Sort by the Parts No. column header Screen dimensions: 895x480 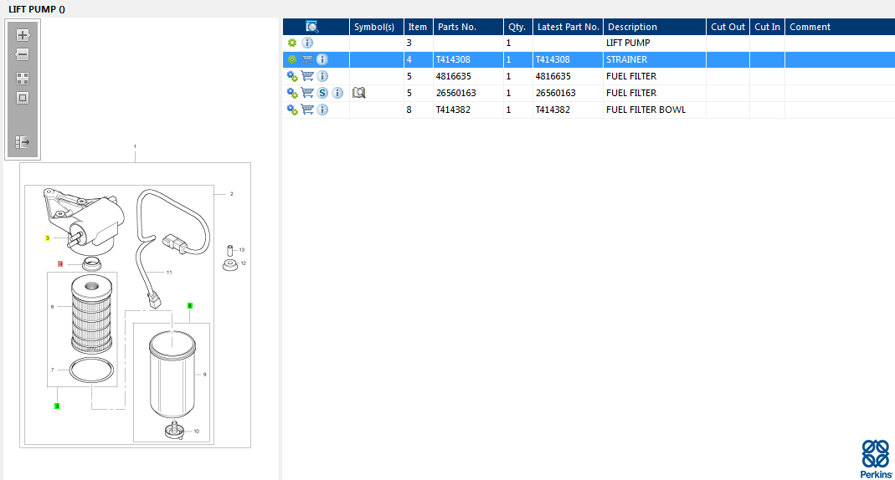pyautogui.click(x=469, y=27)
